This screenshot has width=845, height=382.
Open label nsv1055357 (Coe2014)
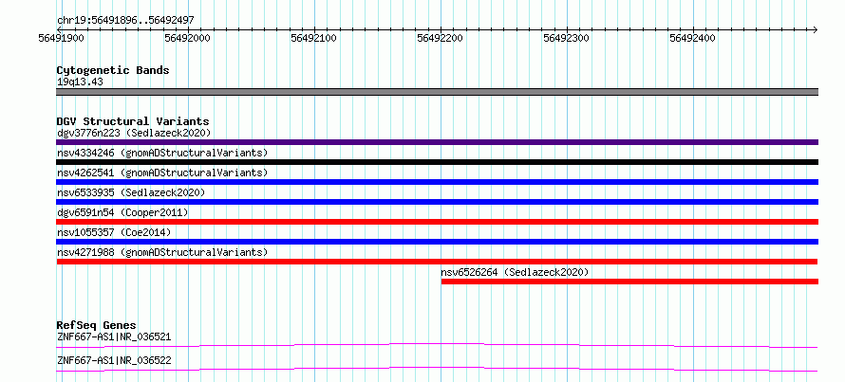tap(114, 232)
